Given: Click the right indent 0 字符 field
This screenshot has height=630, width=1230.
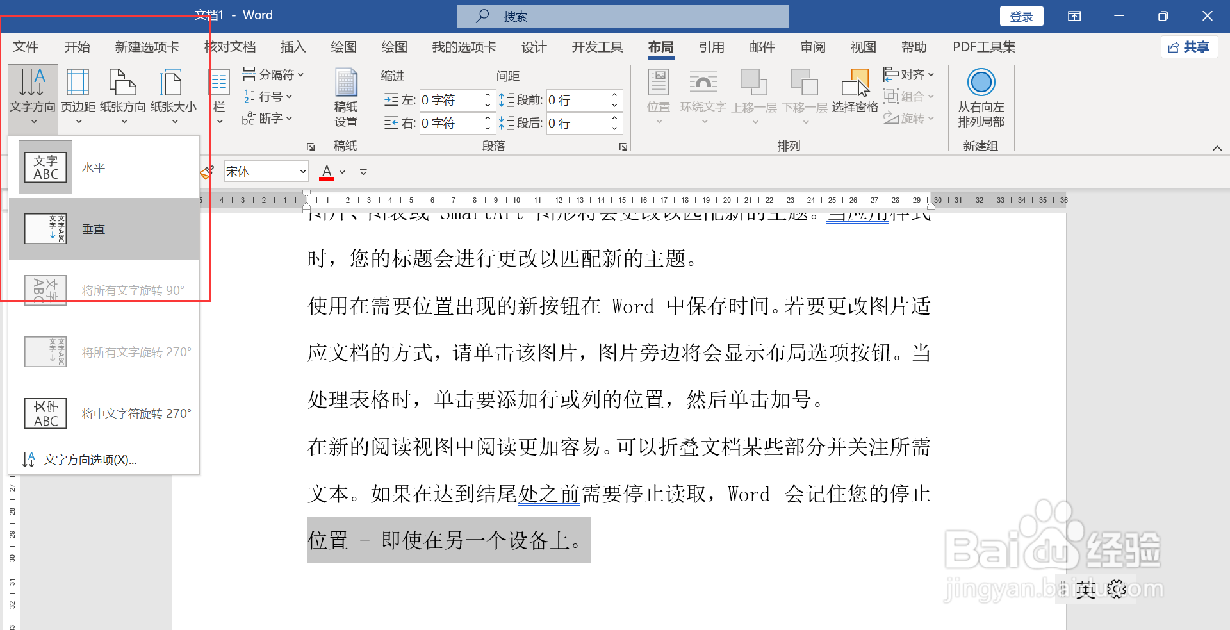Looking at the screenshot, I should click(x=450, y=123).
